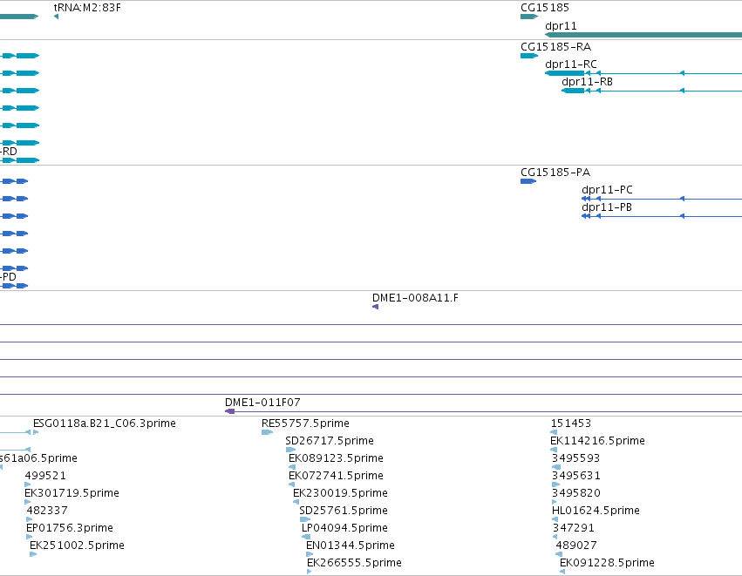This screenshot has width=742, height=576.
Task: Click the EN01344.5prime EST label
Action: point(351,546)
